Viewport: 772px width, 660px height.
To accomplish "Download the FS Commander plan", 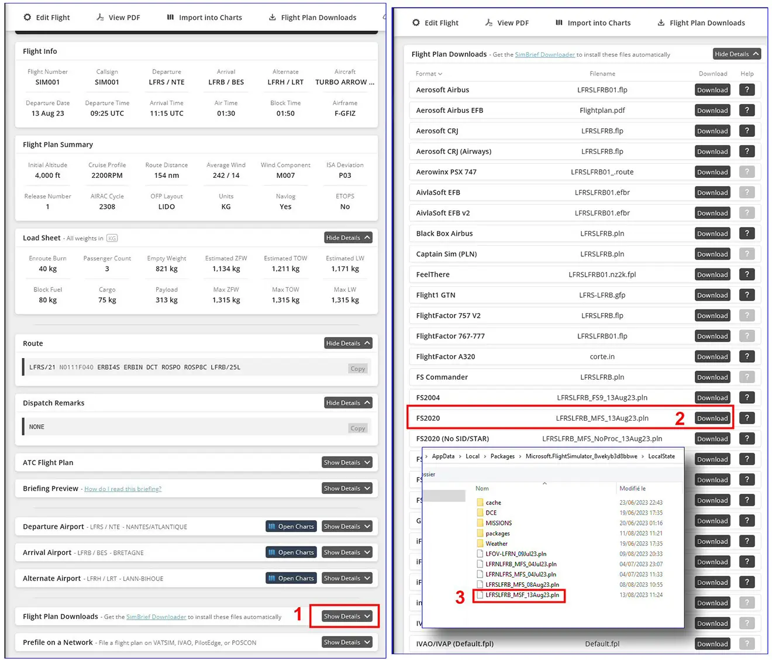I will point(712,377).
